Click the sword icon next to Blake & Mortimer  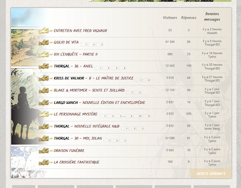click(44, 90)
